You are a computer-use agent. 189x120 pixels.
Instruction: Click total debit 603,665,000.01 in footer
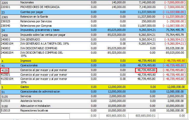coord(116,116)
